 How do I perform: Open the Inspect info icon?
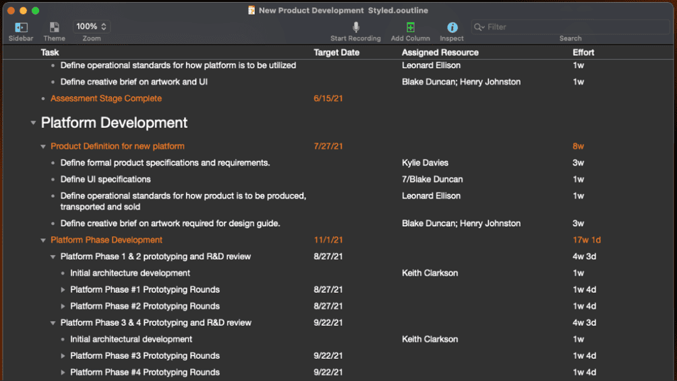pyautogui.click(x=452, y=27)
